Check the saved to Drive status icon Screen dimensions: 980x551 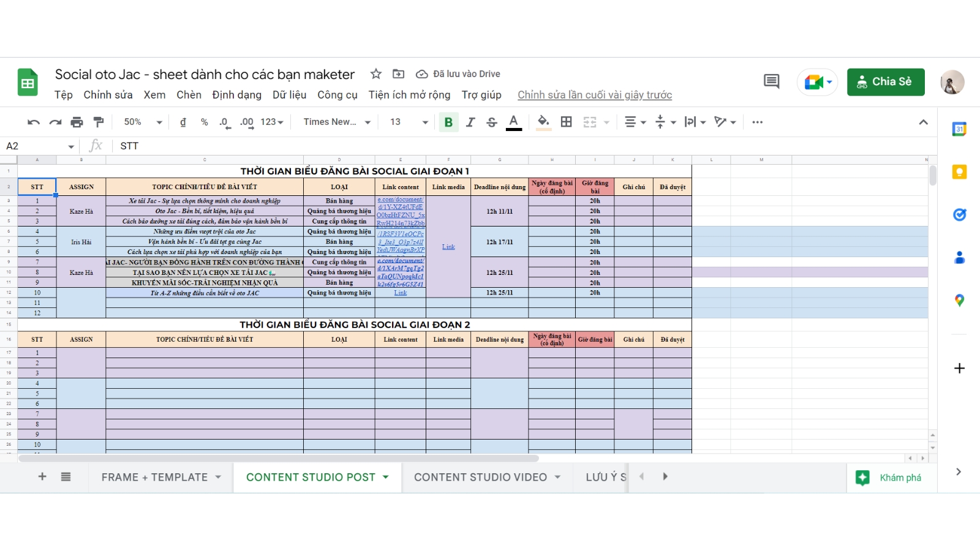(421, 74)
